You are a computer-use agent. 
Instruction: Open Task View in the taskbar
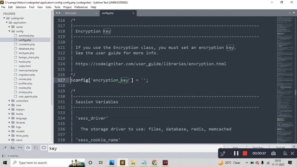[x=101, y=163]
